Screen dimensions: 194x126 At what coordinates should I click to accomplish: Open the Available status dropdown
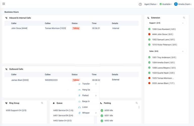coord(166,4)
